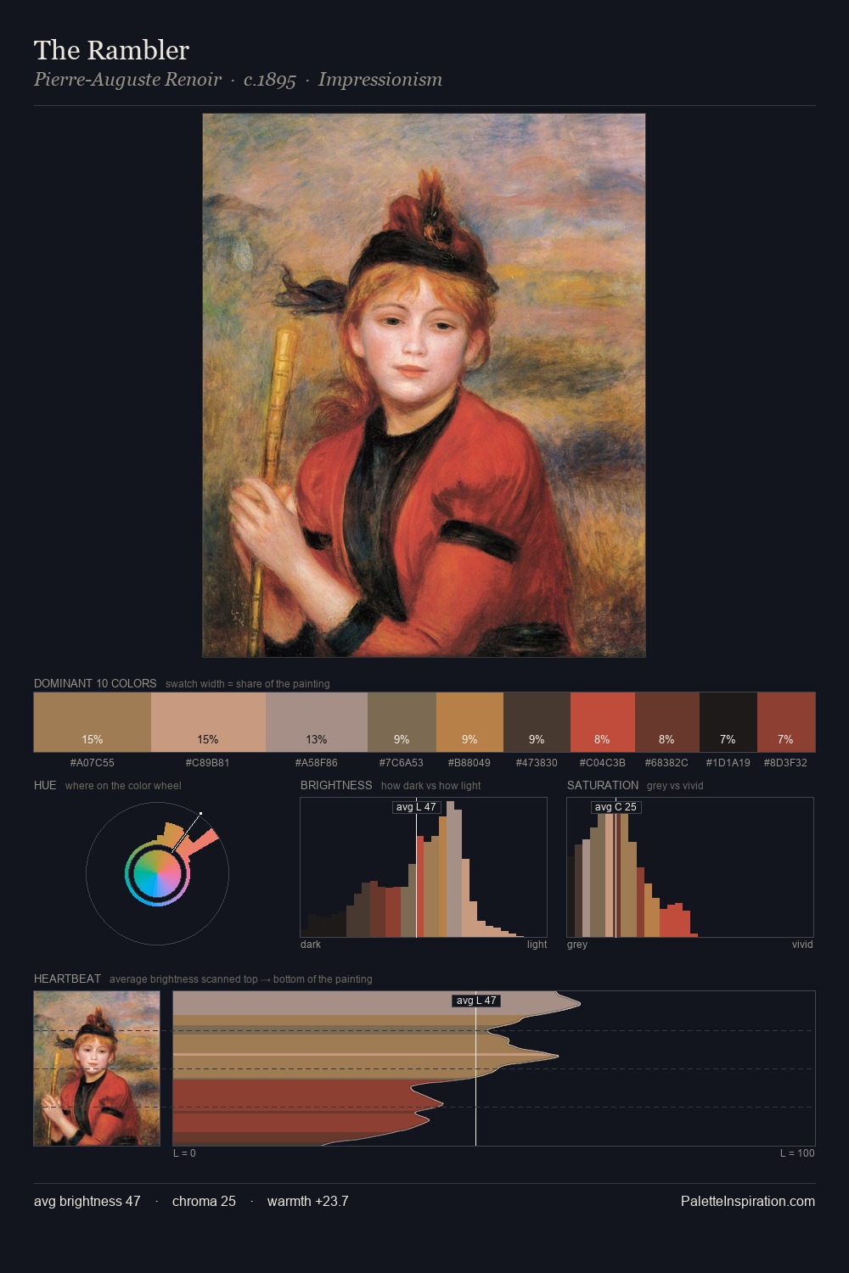The width and height of the screenshot is (849, 1273).
Task: Click the artist name Pierre-Auguste Renoir
Action: point(127,80)
